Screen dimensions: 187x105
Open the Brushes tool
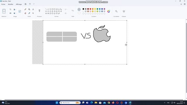click(x=39, y=10)
